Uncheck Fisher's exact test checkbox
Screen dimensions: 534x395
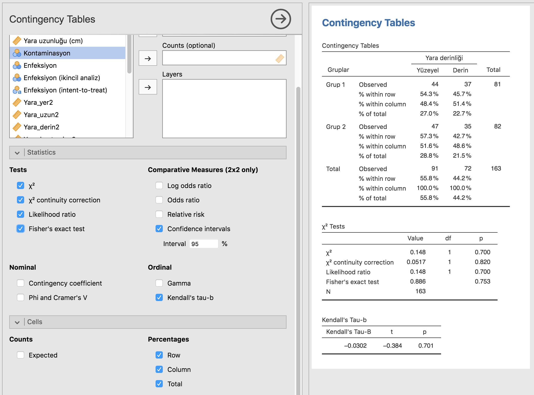(x=21, y=229)
